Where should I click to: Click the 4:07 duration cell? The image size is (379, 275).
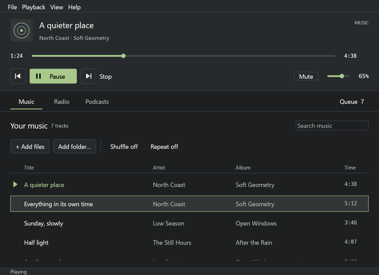point(350,242)
